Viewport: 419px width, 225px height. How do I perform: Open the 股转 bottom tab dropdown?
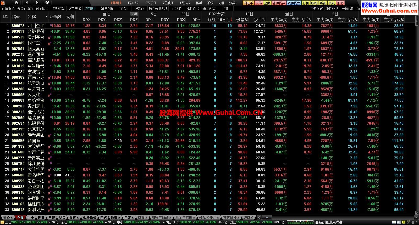click(74, 217)
